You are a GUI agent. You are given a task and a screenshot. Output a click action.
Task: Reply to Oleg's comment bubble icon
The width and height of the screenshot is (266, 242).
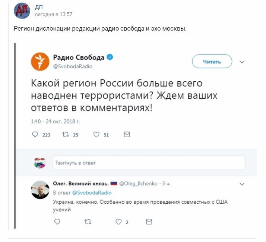click(x=57, y=222)
